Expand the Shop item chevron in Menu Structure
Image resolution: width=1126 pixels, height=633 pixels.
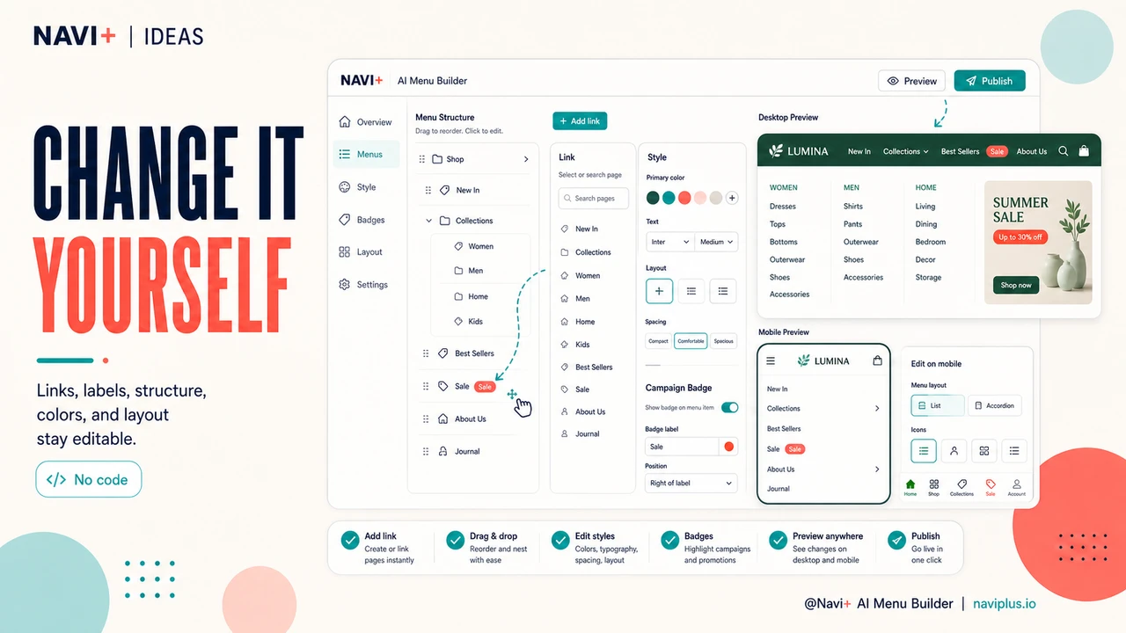(x=526, y=159)
